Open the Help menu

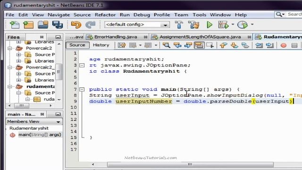coord(241,15)
